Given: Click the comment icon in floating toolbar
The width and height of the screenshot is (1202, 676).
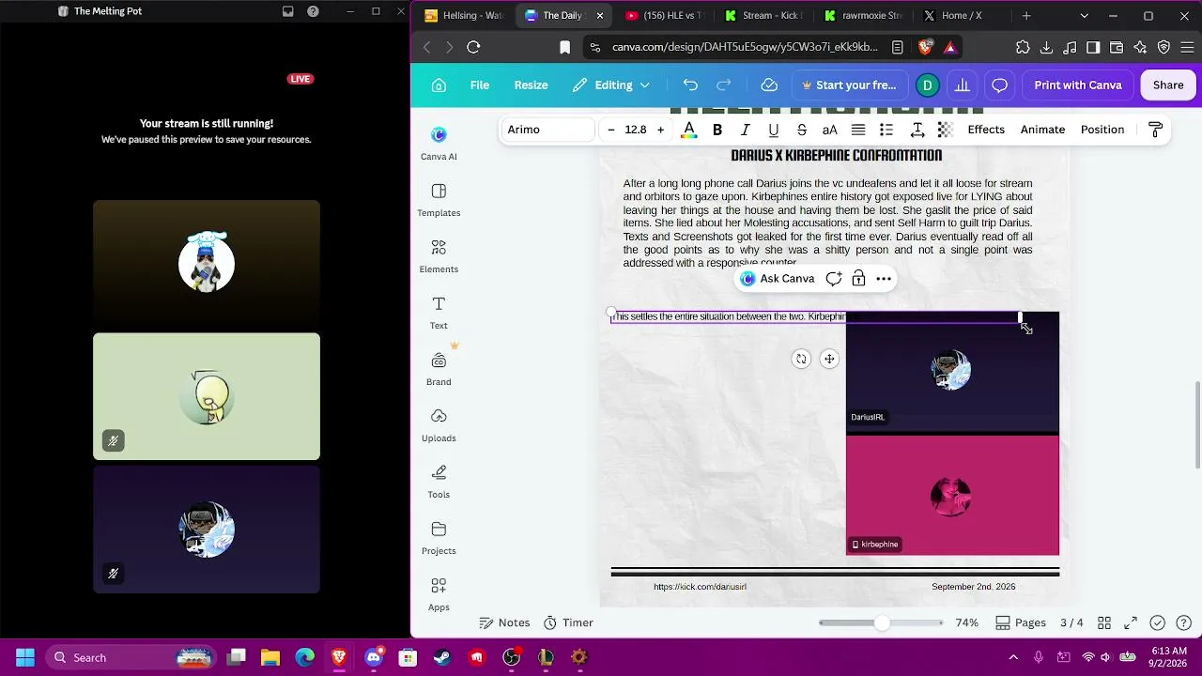Looking at the screenshot, I should (x=834, y=279).
